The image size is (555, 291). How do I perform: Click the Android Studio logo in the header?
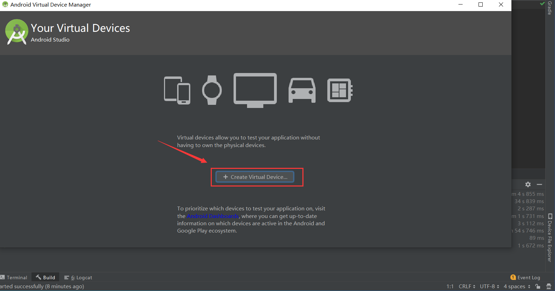pos(17,32)
